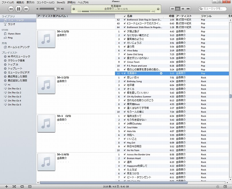Open the 編集(E) menu
Image resolution: width=232 pixels, height=189 pixels.
point(20,2)
